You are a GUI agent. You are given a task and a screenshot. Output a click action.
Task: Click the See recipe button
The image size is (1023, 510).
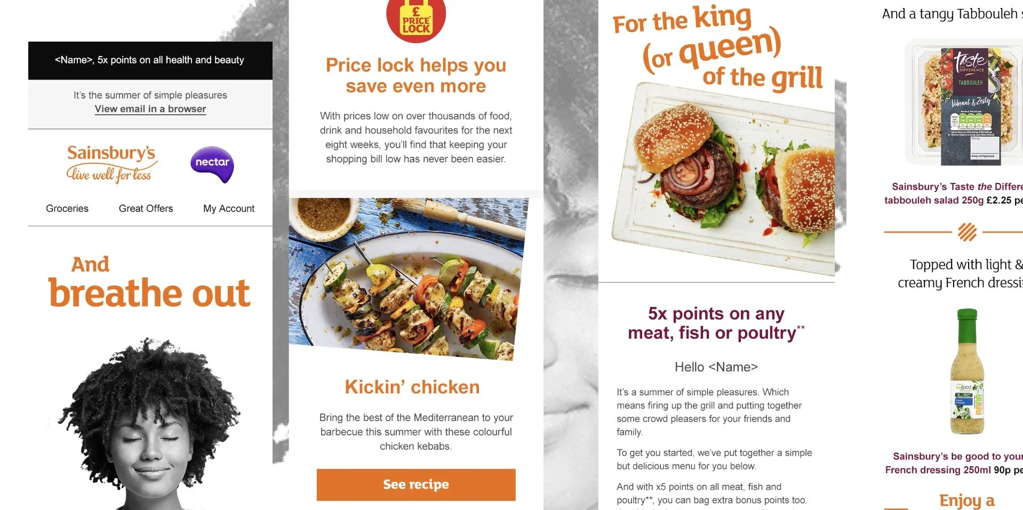click(416, 484)
